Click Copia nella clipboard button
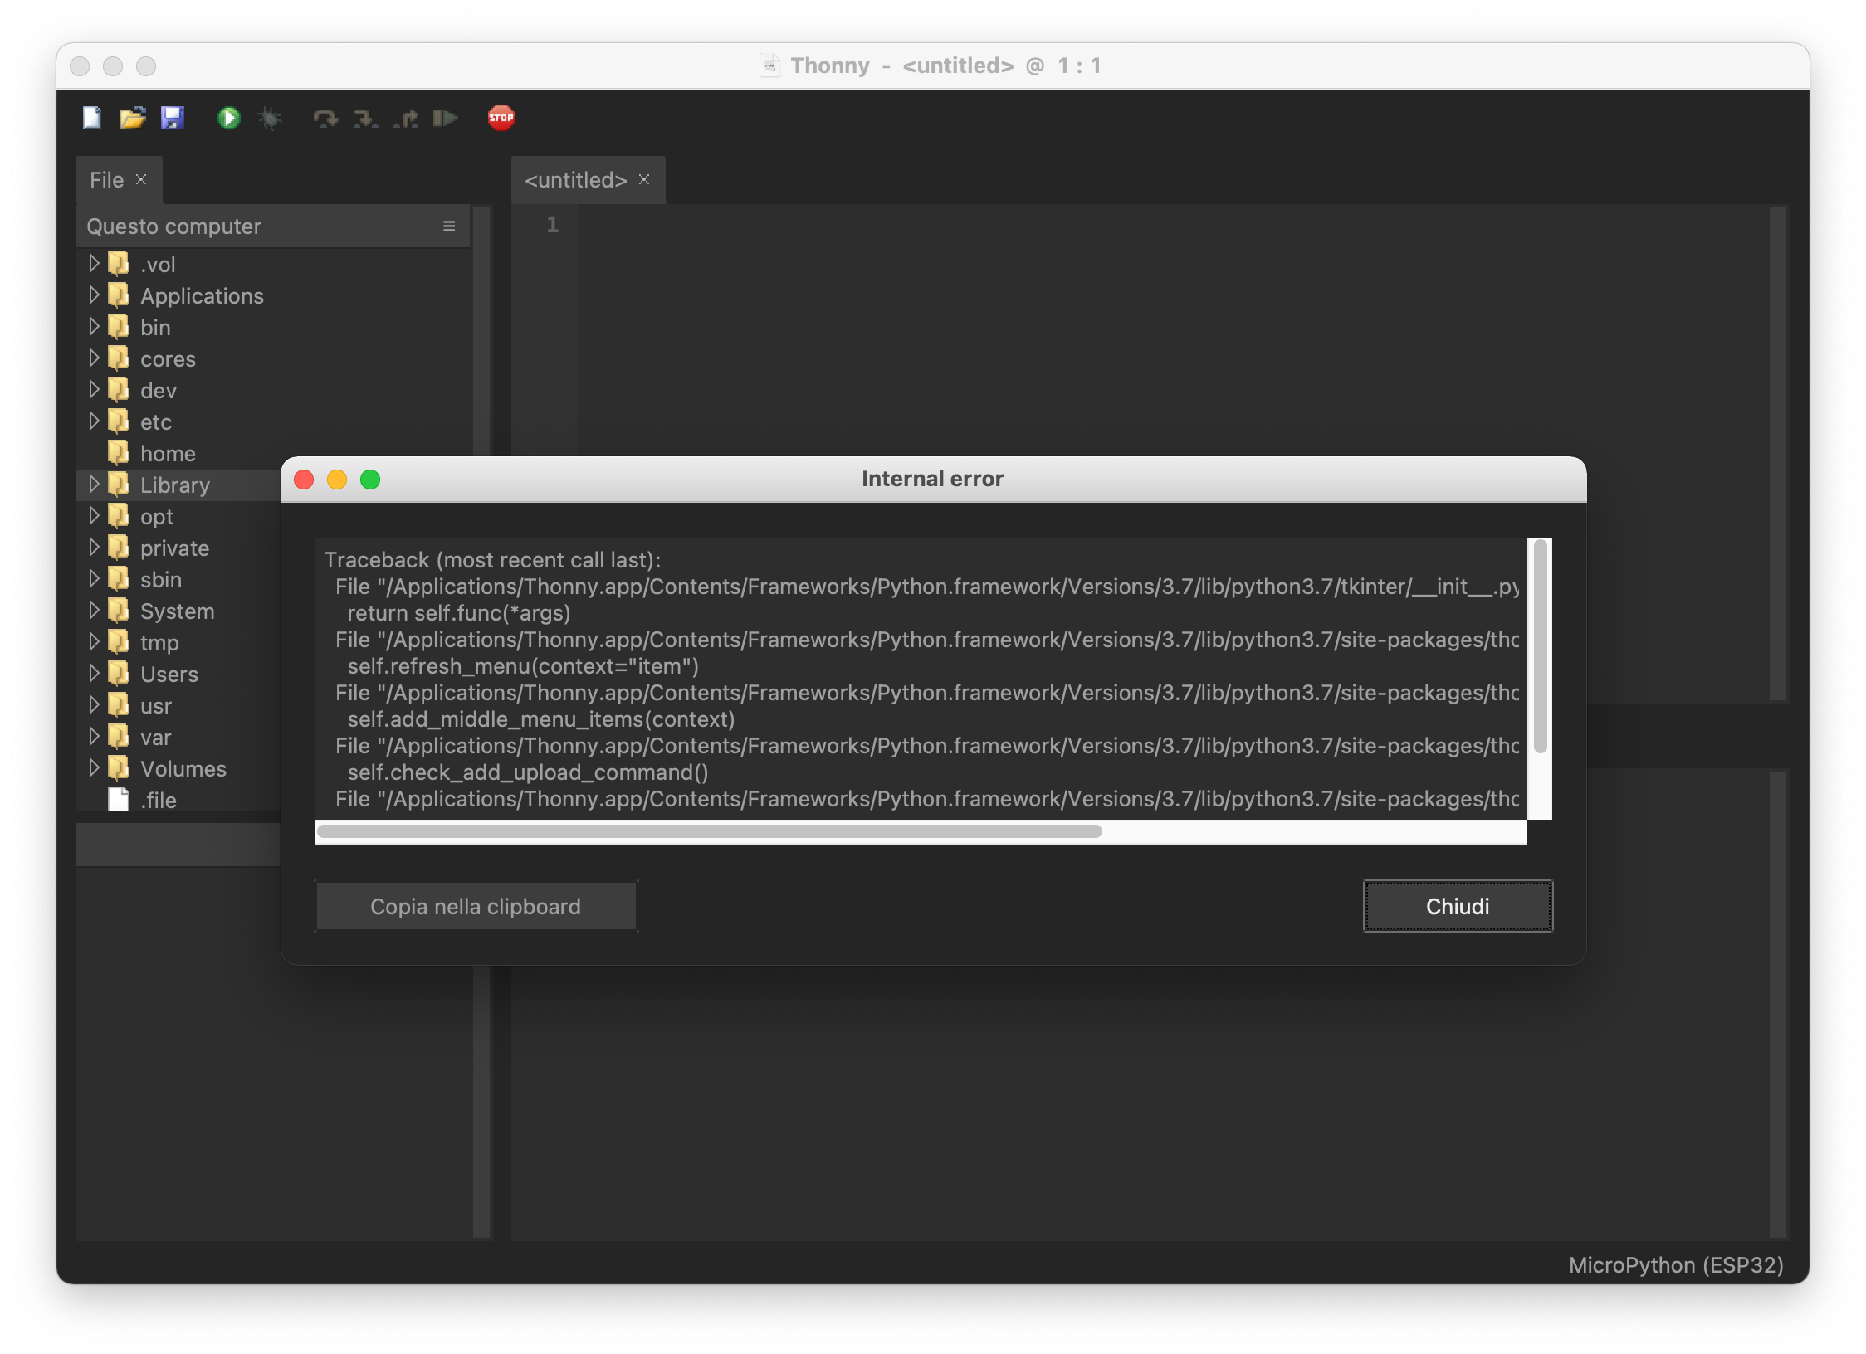The image size is (1866, 1354). [476, 906]
